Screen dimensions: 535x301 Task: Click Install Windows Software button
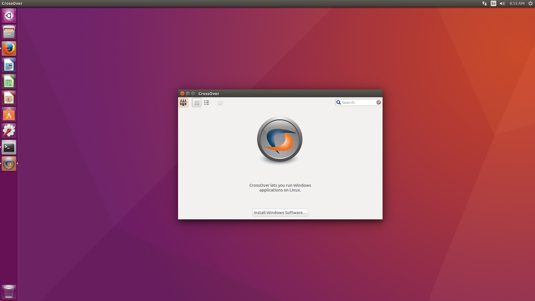(x=280, y=212)
